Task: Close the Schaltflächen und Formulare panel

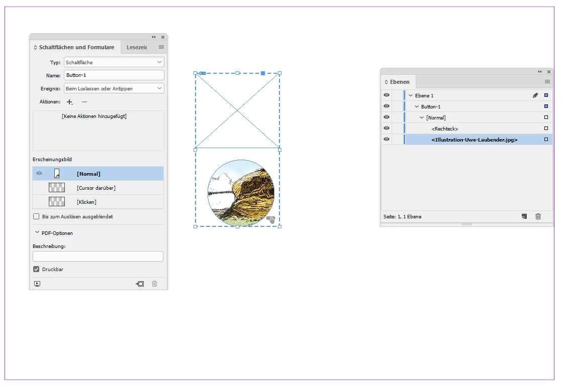Action: (163, 37)
